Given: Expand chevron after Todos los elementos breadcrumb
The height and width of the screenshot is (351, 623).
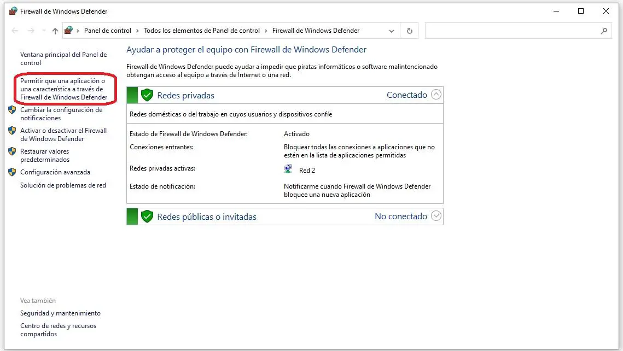Looking at the screenshot, I should [266, 31].
